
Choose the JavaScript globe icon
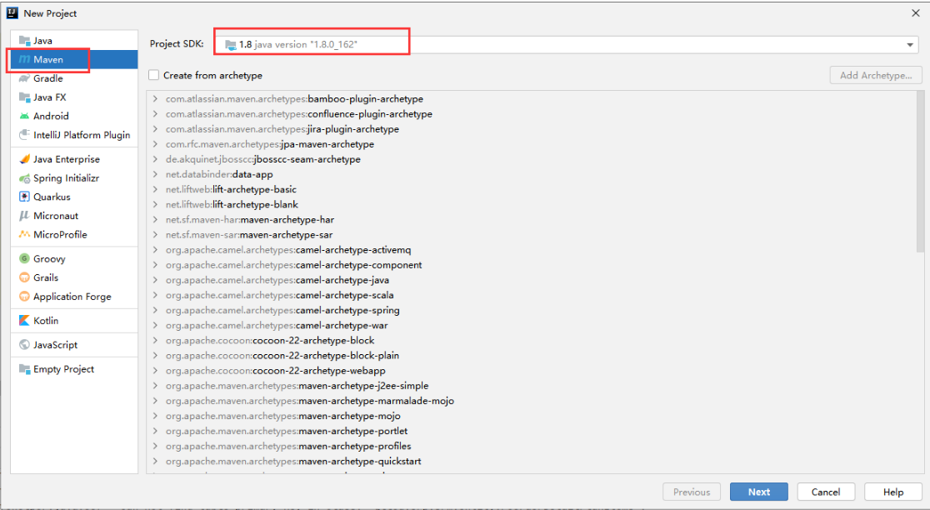tap(24, 344)
